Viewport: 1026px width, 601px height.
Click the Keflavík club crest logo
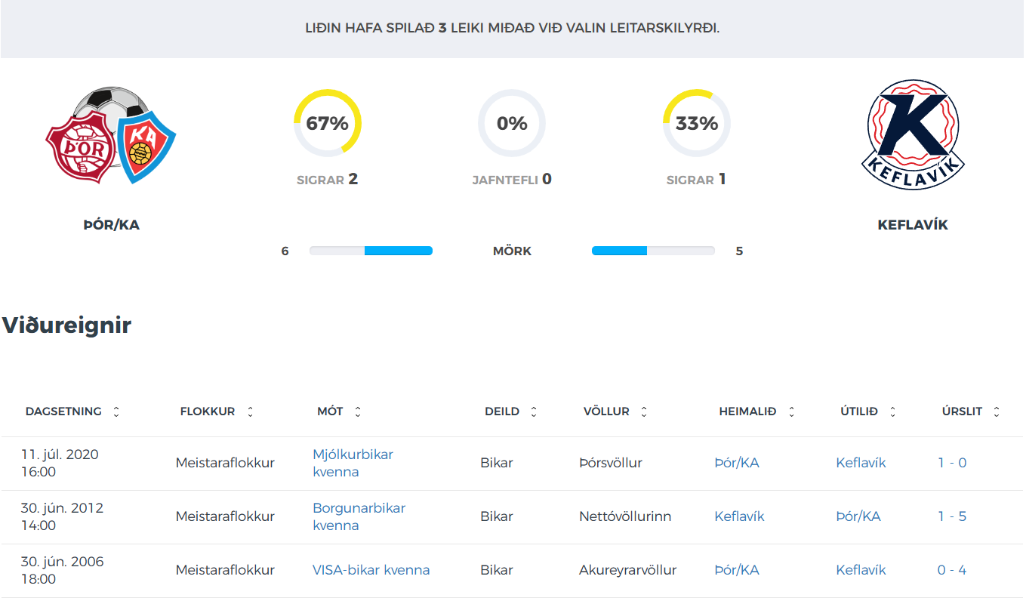tap(913, 136)
